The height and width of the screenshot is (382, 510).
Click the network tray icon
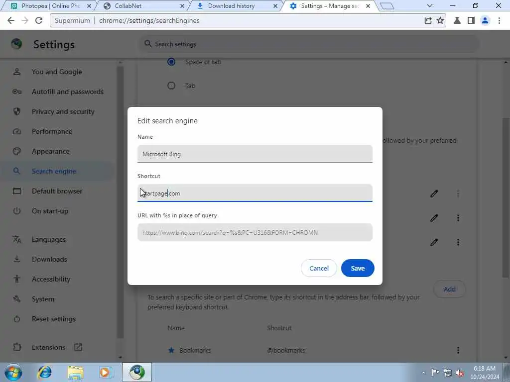[448, 373]
